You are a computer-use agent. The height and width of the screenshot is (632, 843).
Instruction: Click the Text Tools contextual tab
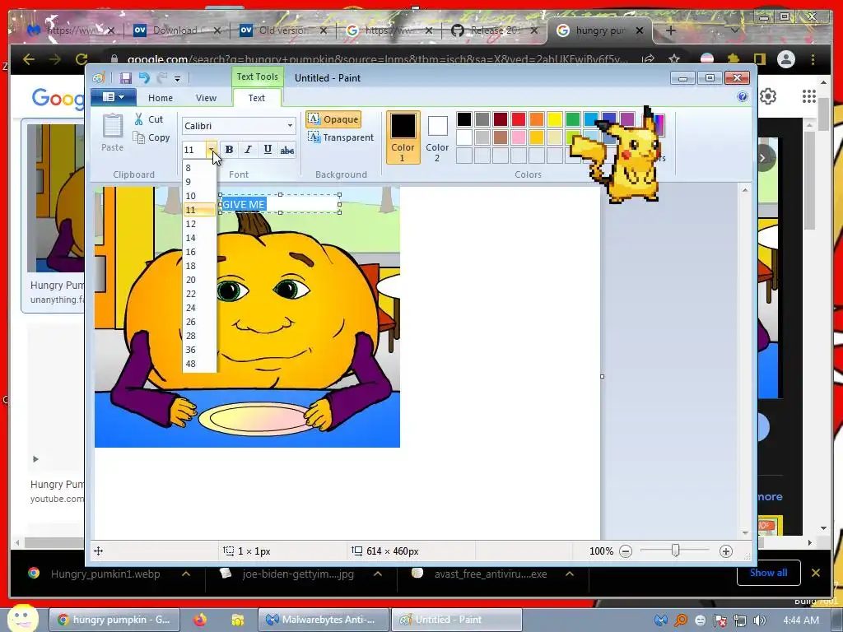tap(257, 77)
